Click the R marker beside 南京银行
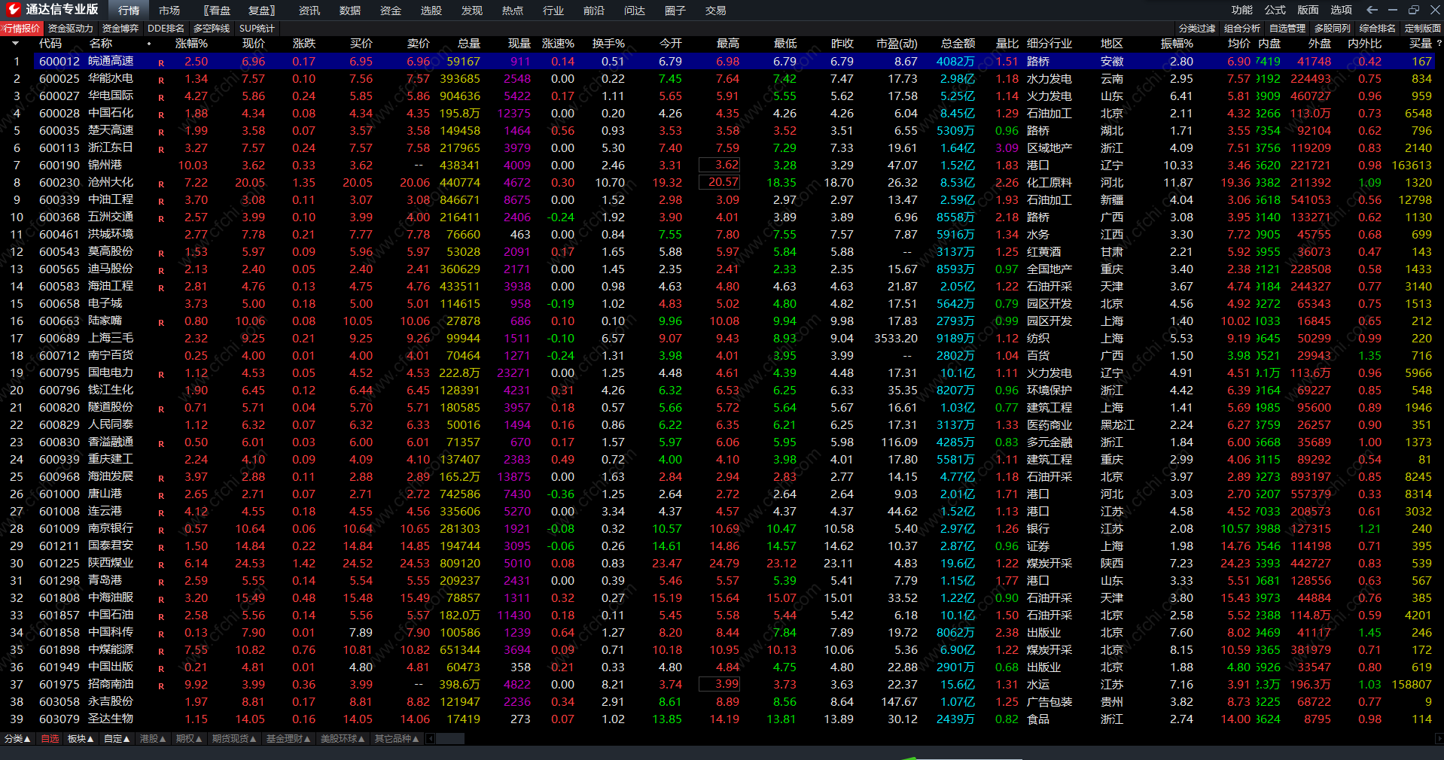This screenshot has height=760, width=1444. [x=161, y=530]
